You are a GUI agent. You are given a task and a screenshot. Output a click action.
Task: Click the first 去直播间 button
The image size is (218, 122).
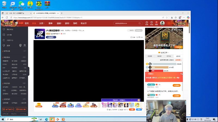click(177, 85)
